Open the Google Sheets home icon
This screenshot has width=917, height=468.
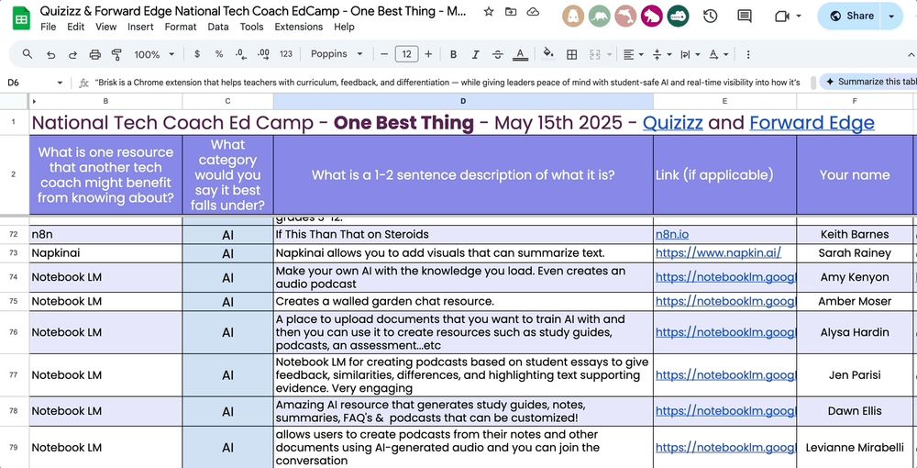coord(21,18)
